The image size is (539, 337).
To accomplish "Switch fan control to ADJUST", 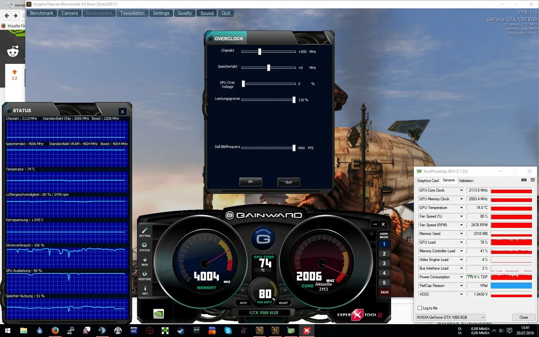I will click(x=283, y=303).
